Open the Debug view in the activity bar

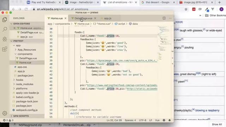click(x=5, y=39)
